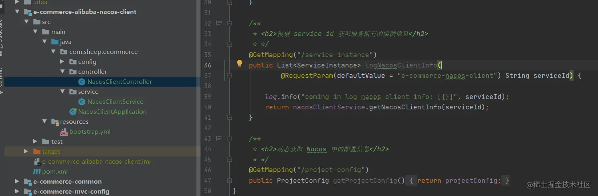Click the YML file icon of bootstrap.yml
Viewport: 598px width, 196px height.
pyautogui.click(x=64, y=132)
